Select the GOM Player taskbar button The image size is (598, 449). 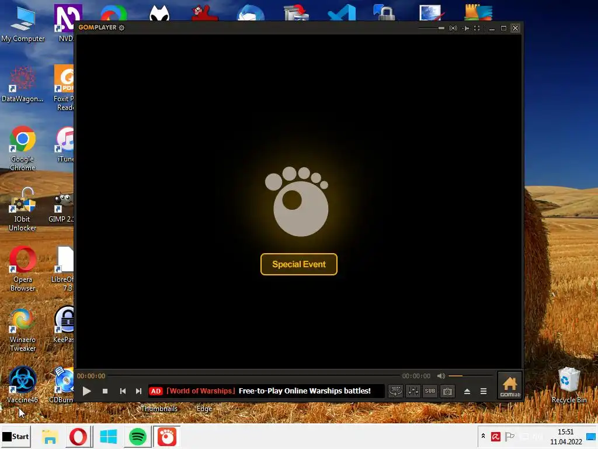tap(166, 437)
